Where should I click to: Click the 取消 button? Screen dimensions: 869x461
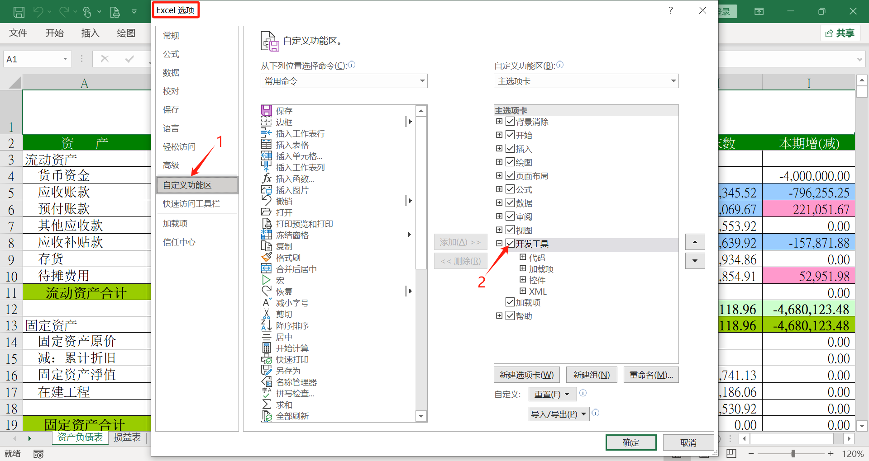coord(688,442)
